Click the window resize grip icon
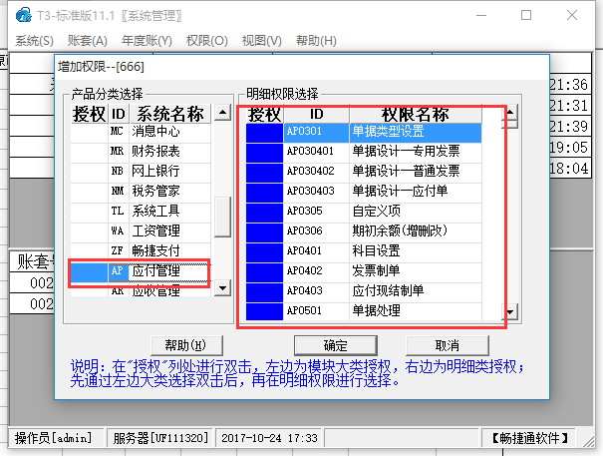 click(x=588, y=441)
